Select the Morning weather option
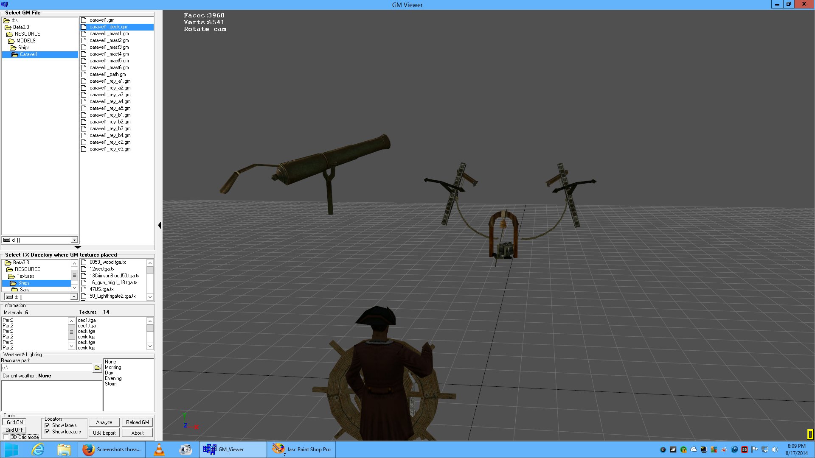Screen dimensions: 815x458 pos(113,368)
